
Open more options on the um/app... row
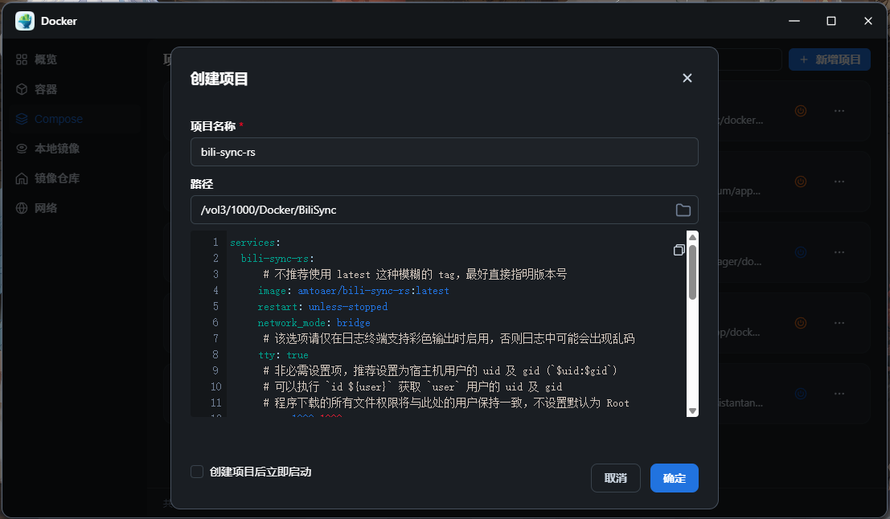(x=839, y=182)
